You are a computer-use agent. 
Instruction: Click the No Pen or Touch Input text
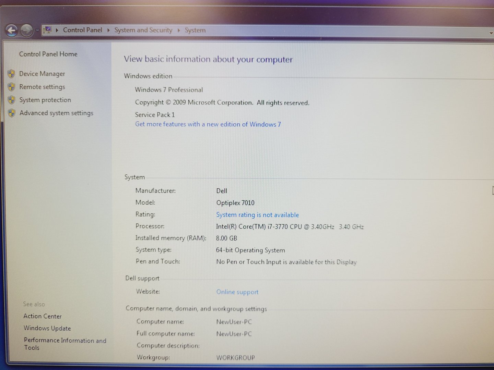(286, 262)
